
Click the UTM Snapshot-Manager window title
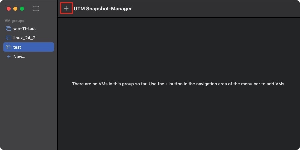click(103, 9)
